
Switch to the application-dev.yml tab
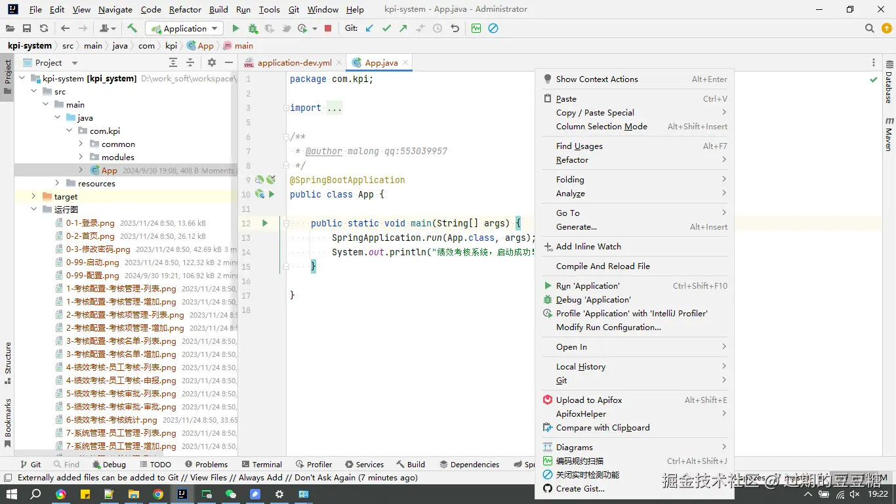pos(294,63)
